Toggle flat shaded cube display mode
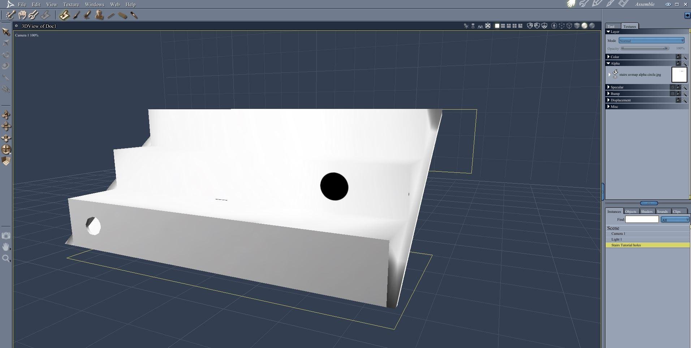The height and width of the screenshot is (348, 691). click(577, 26)
